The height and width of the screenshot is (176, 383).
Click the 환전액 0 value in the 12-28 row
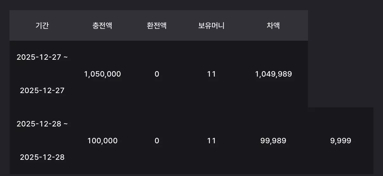pyautogui.click(x=157, y=141)
